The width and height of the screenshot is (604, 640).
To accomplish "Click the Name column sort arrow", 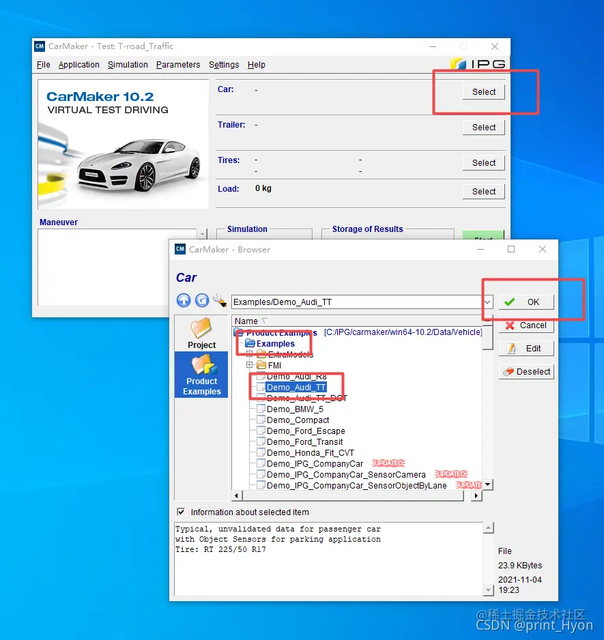I will pyautogui.click(x=264, y=321).
